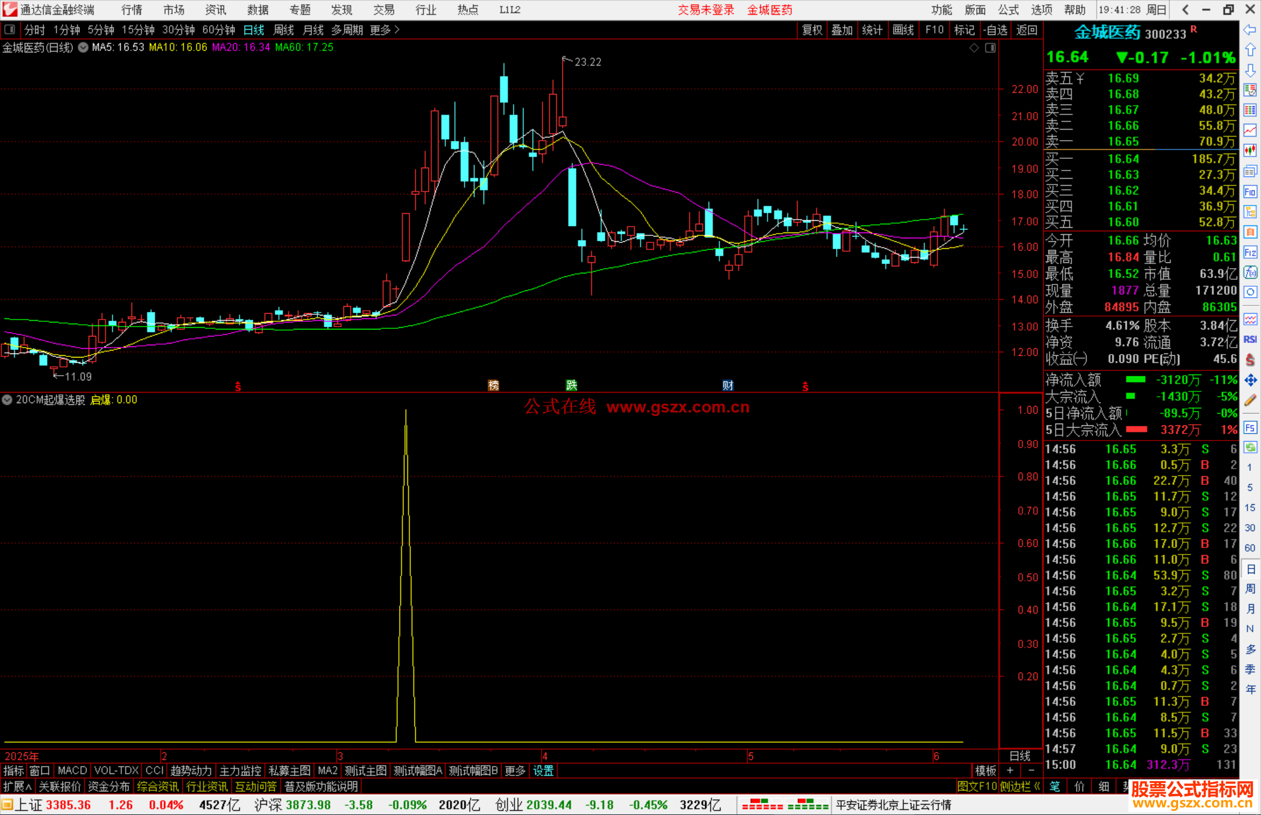Expand 更多 periods dropdown in period bar
The image size is (1261, 815).
385,30
